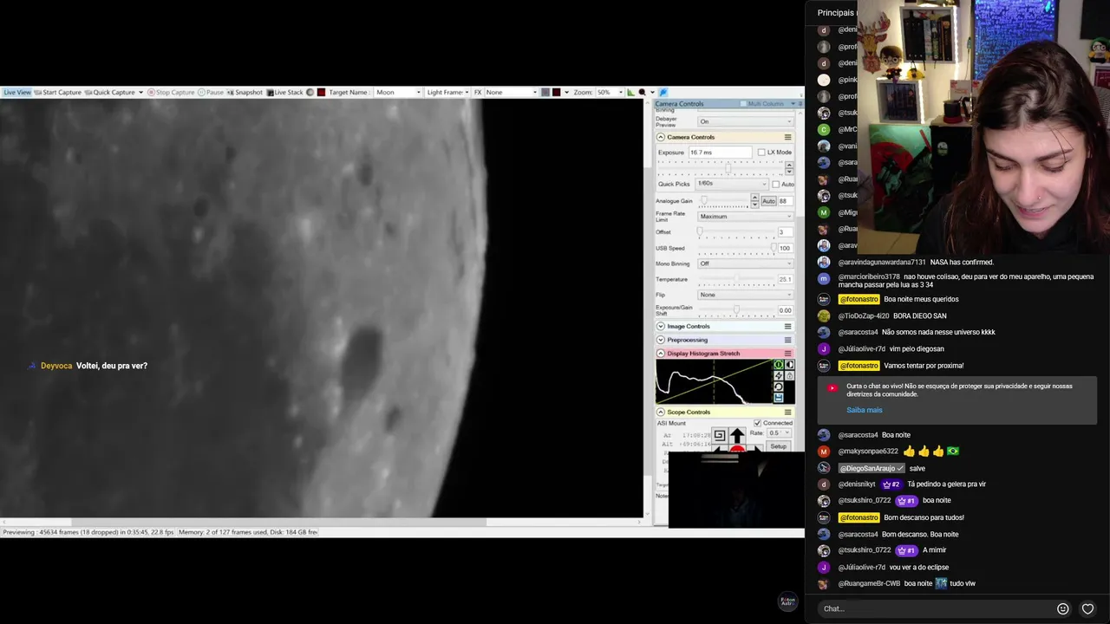Pause the camera preview

click(x=211, y=92)
